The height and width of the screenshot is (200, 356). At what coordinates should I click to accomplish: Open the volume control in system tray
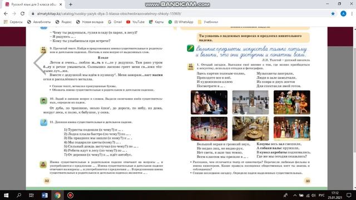(x=314, y=195)
